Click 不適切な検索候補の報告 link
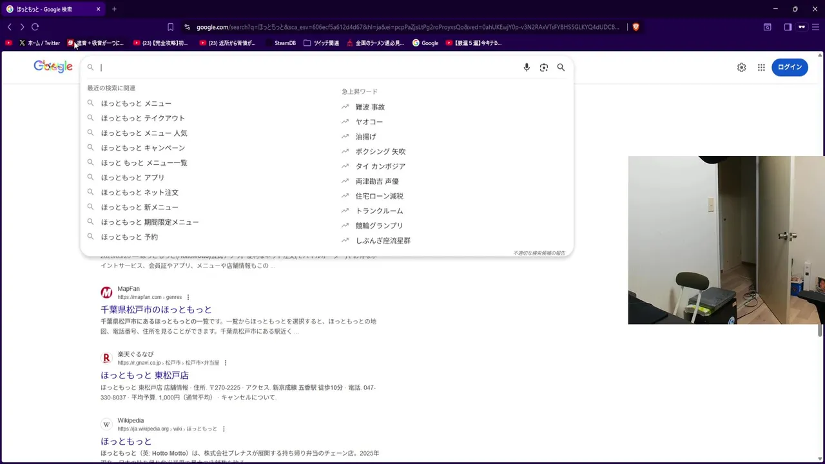Image resolution: width=825 pixels, height=464 pixels. 539,253
